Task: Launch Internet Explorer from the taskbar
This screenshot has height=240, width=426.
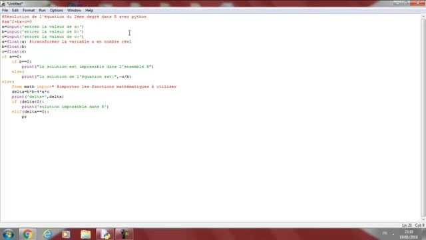Action: tap(47, 234)
